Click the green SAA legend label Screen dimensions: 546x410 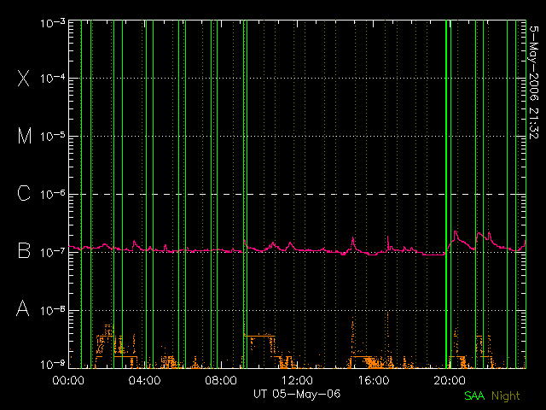pos(474,395)
